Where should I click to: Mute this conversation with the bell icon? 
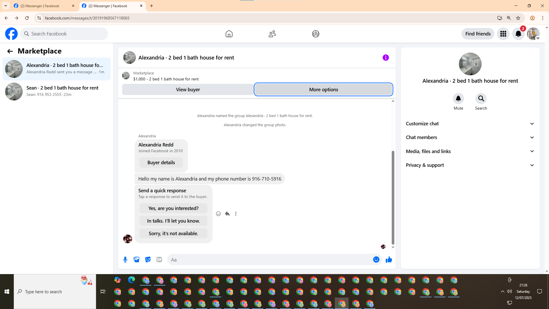click(x=458, y=99)
